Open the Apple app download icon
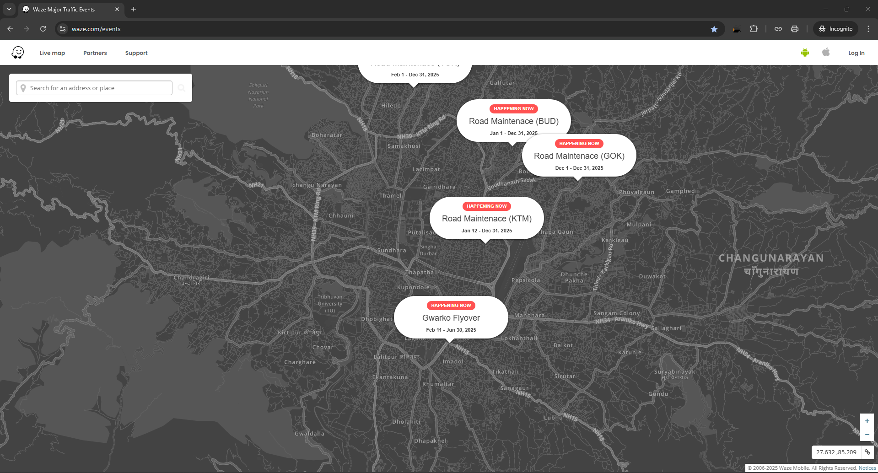Screen dimensions: 878x473 [826, 52]
